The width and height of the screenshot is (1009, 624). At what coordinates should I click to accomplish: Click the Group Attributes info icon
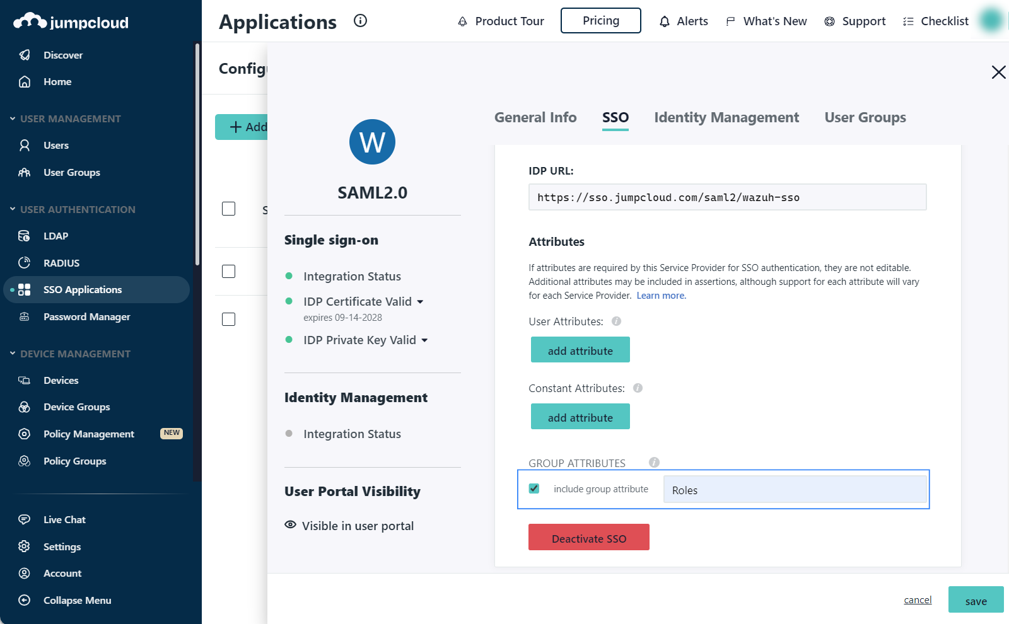tap(654, 462)
